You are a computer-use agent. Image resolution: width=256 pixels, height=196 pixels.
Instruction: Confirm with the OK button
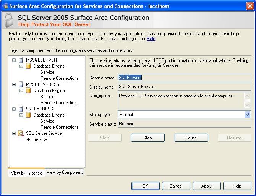point(146,186)
